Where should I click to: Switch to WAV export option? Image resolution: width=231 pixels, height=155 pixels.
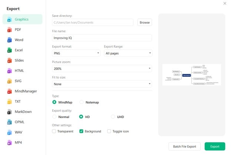click(22, 132)
